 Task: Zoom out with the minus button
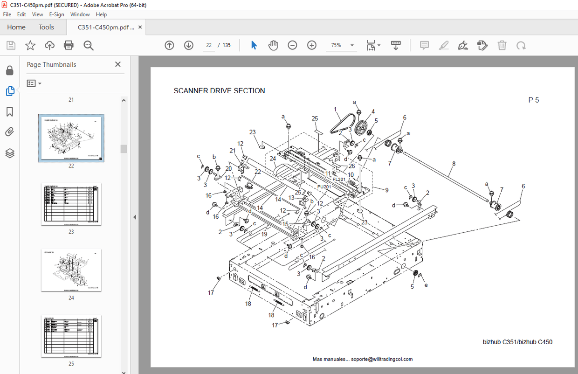pos(292,45)
